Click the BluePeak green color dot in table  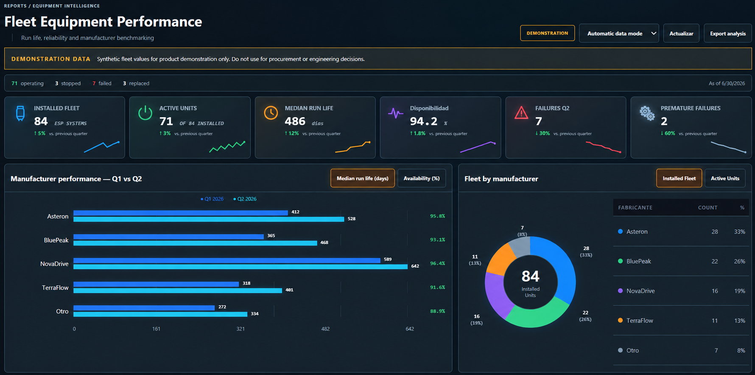tap(620, 261)
